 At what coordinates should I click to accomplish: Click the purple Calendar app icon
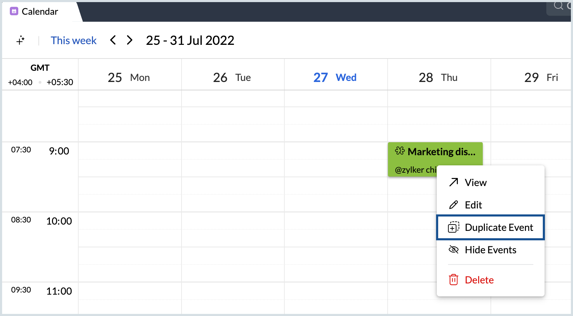click(x=14, y=11)
